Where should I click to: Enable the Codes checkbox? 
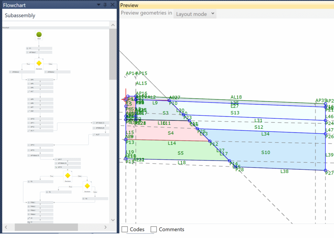pos(125,230)
